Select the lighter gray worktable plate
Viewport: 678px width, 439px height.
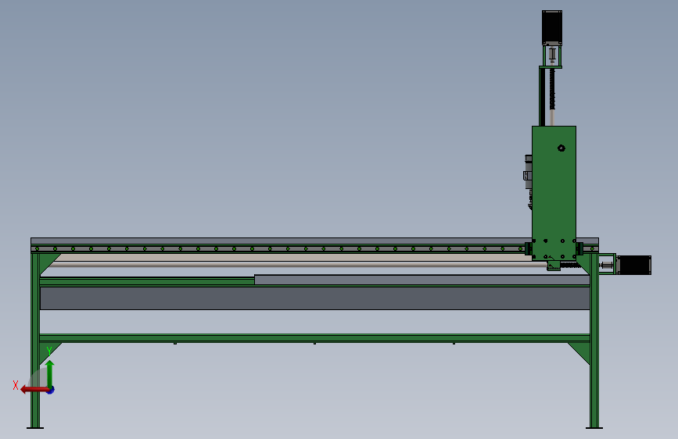(x=422, y=280)
